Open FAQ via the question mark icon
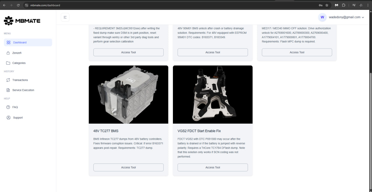This screenshot has width=372, height=192. tap(8, 107)
